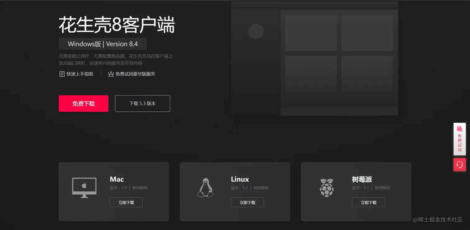Click the 免费试用 side widget

(x=459, y=139)
